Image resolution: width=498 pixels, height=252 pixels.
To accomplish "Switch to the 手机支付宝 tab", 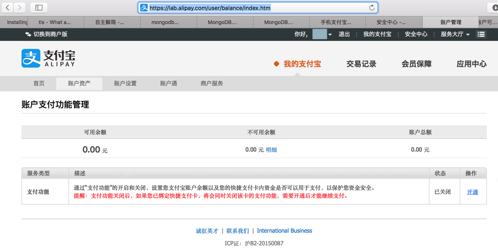I will click(337, 22).
